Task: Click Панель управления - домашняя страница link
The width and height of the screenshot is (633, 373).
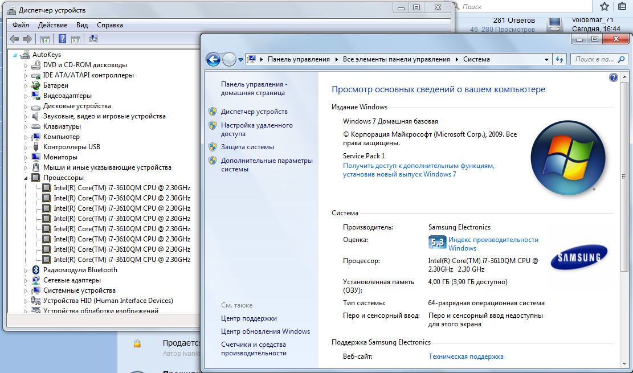Action: click(x=254, y=88)
